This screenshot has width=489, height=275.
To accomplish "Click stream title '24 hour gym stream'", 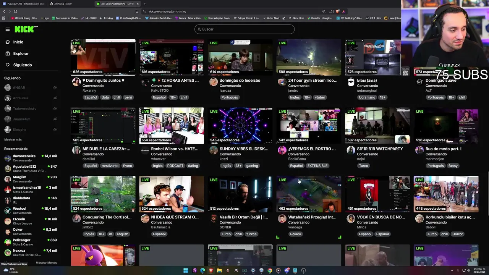I will point(313,81).
